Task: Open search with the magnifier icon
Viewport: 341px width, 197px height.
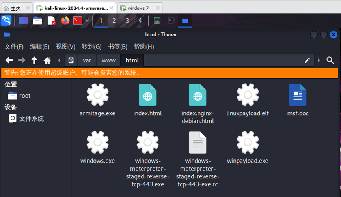Action: click(330, 60)
